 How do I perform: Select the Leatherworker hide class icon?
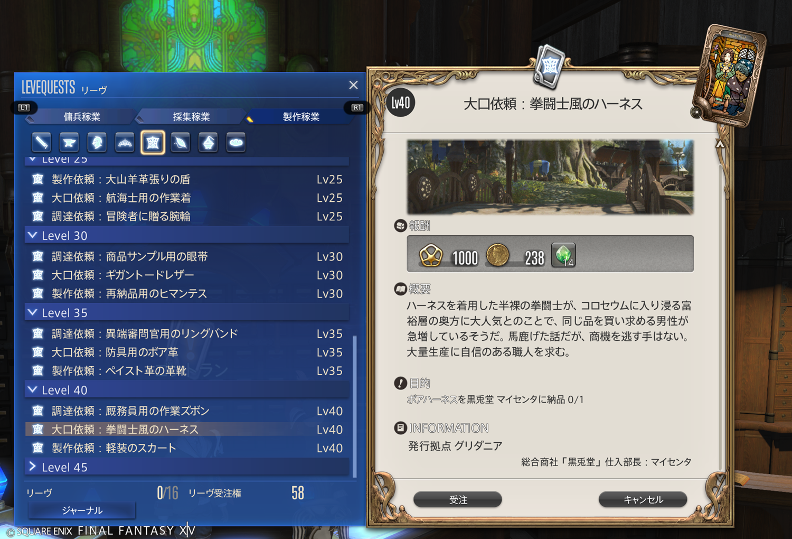point(153,142)
